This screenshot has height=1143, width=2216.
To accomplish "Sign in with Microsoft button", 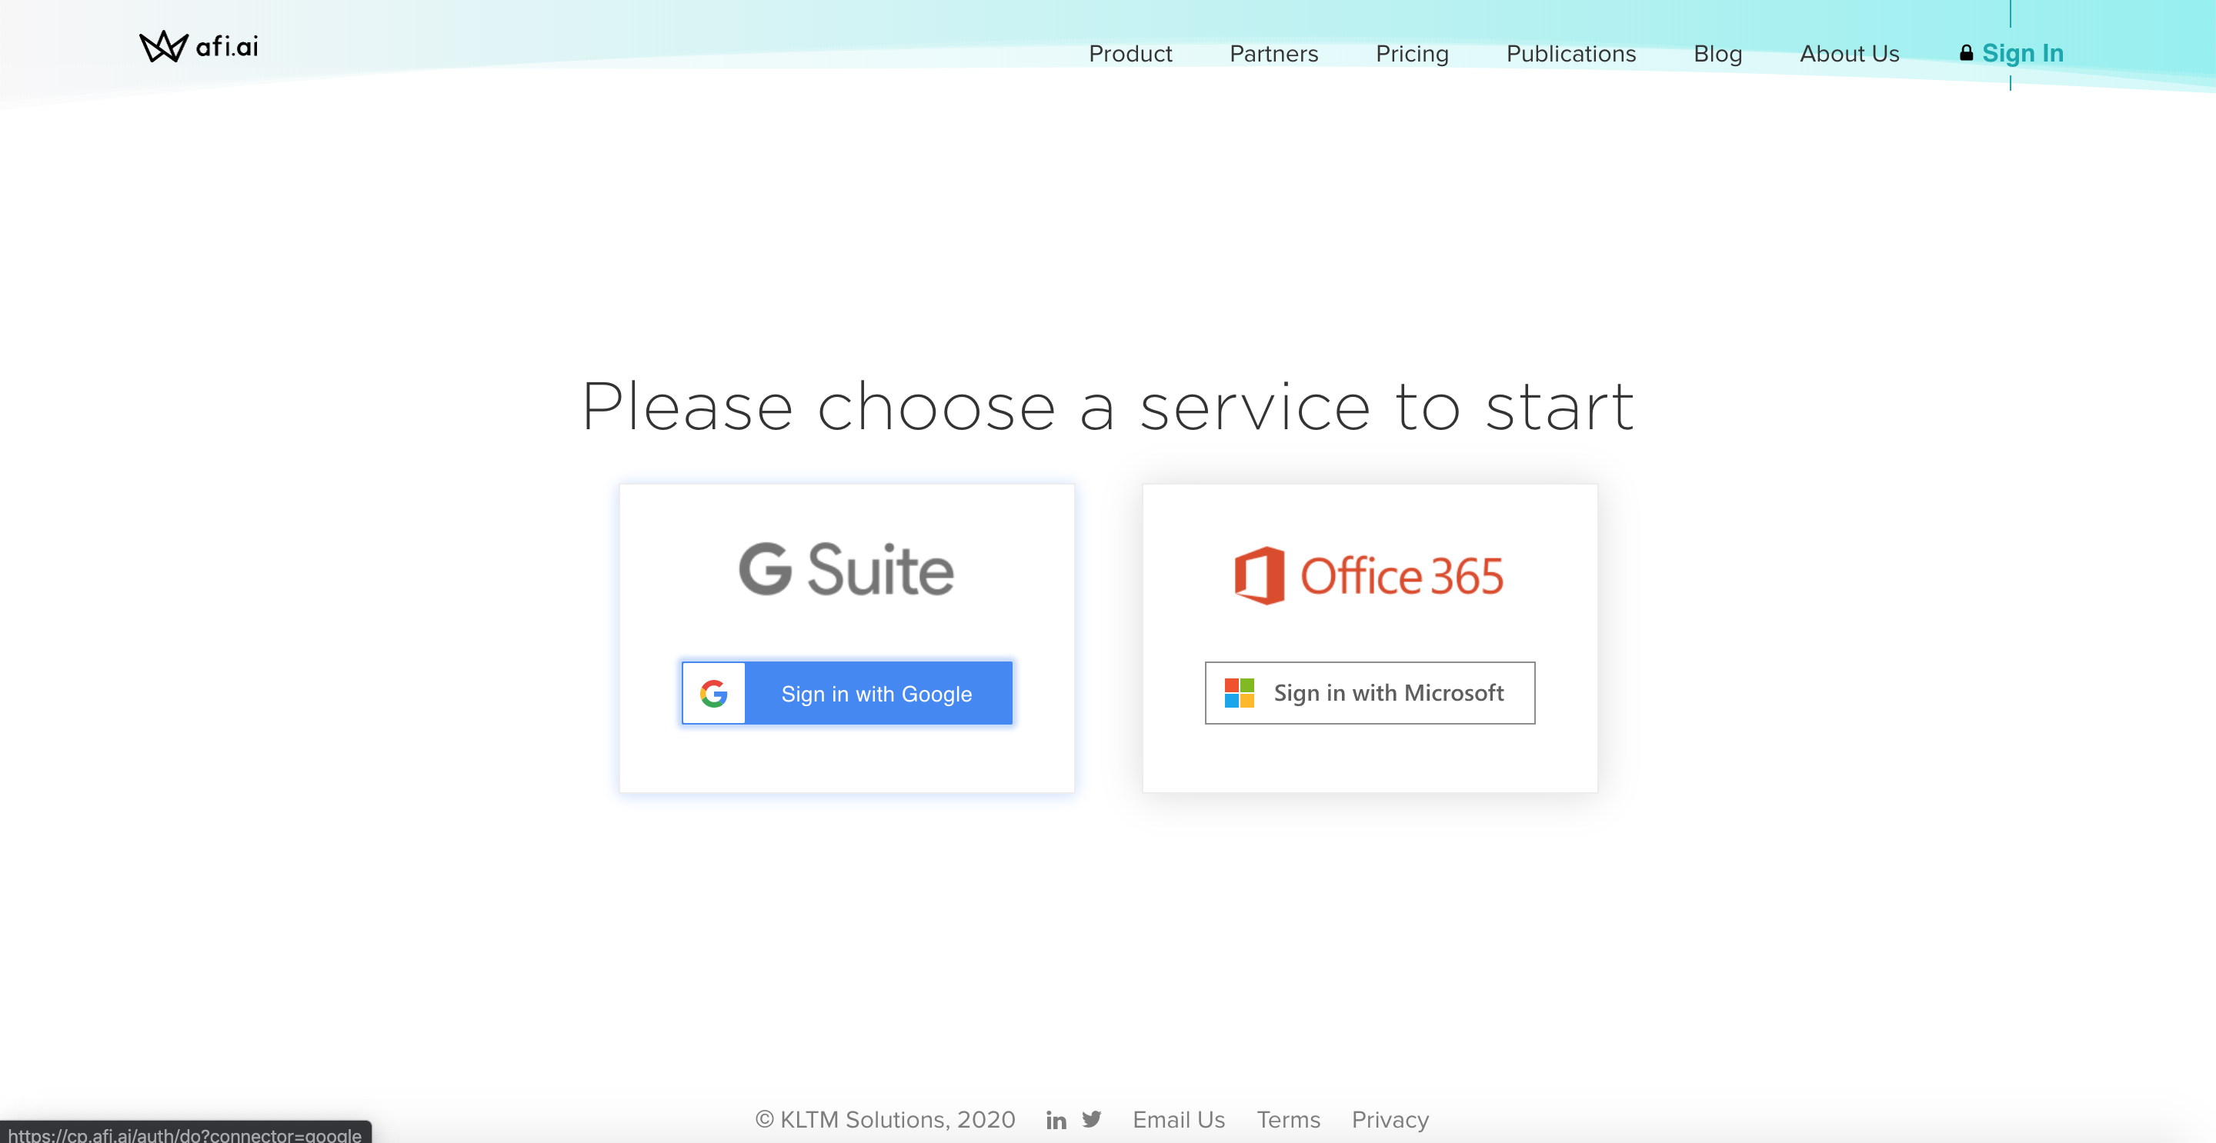I will click(x=1370, y=693).
